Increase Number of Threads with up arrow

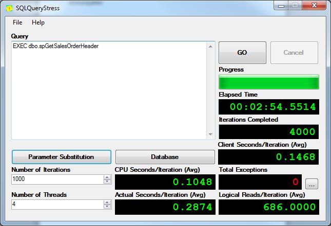(x=107, y=202)
